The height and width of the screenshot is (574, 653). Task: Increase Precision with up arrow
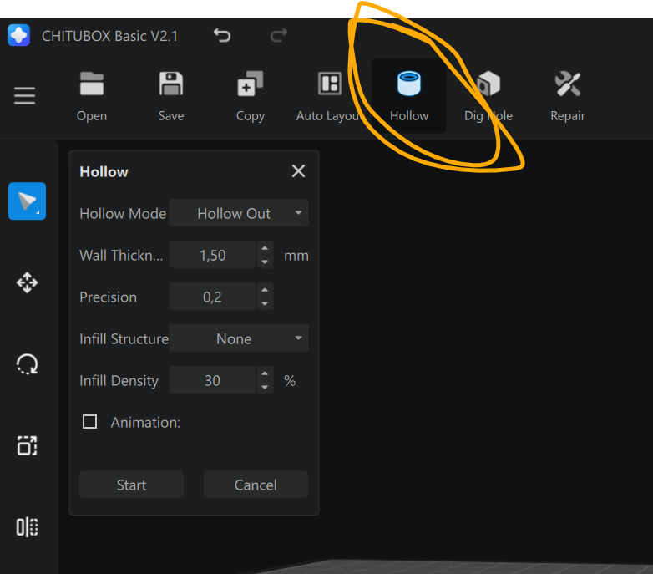tap(265, 289)
